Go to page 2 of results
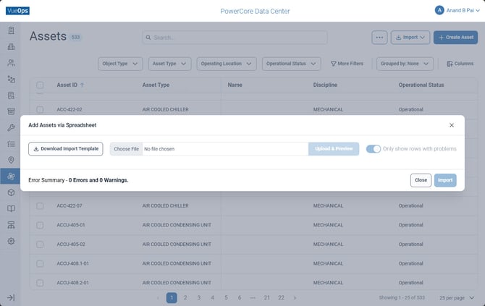 185,297
